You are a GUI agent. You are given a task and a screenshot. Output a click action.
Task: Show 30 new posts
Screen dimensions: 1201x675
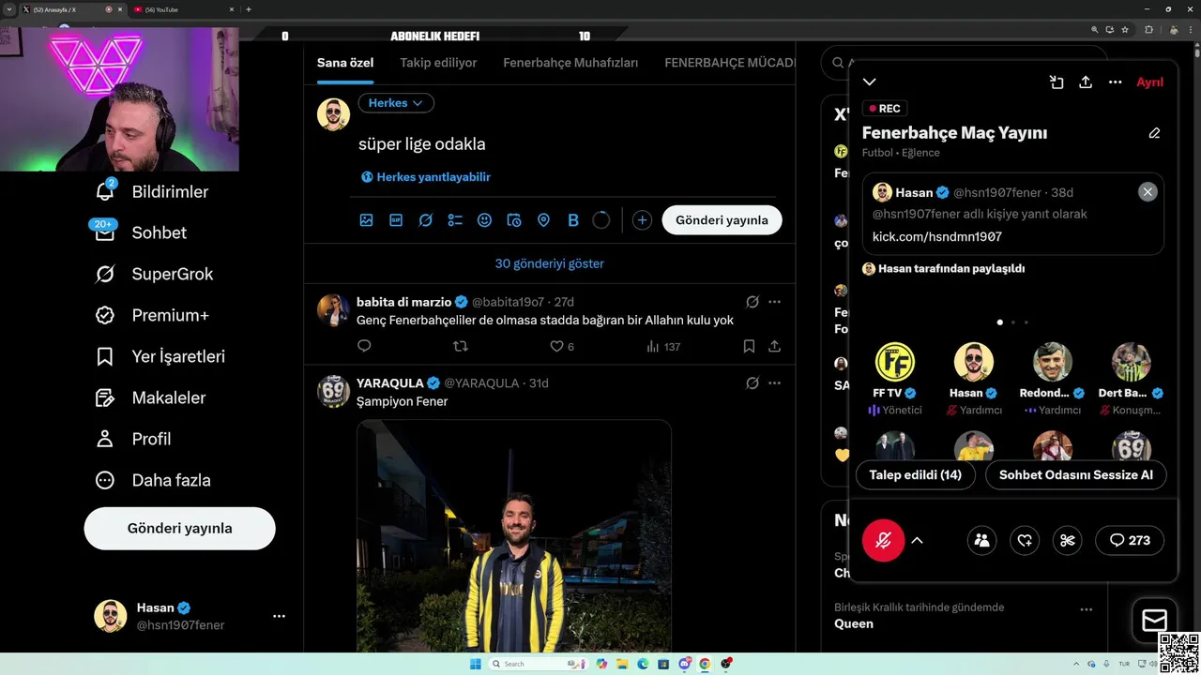[x=550, y=263]
